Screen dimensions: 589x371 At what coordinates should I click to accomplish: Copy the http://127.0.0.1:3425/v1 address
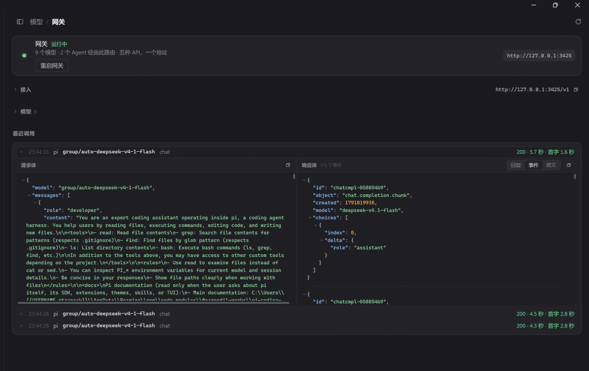[576, 89]
